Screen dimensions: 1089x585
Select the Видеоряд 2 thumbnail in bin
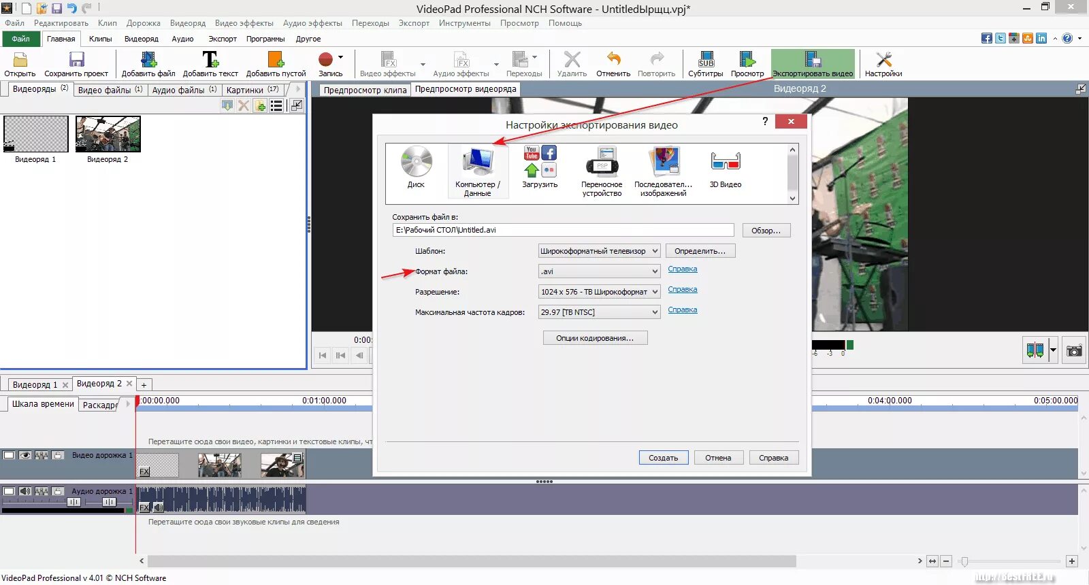point(108,134)
